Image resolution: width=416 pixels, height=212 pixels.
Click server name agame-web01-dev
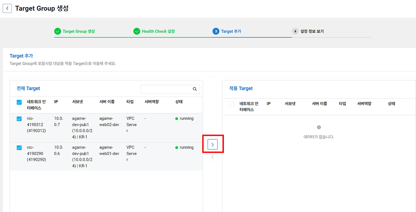pos(109,150)
